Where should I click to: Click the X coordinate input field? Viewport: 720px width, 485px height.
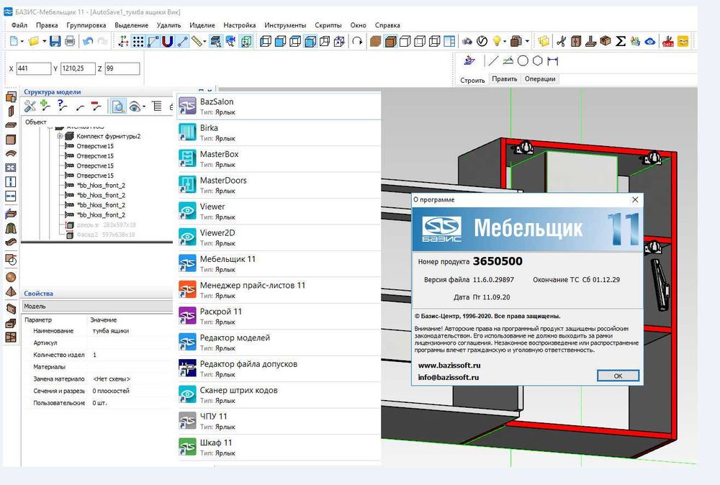(34, 68)
